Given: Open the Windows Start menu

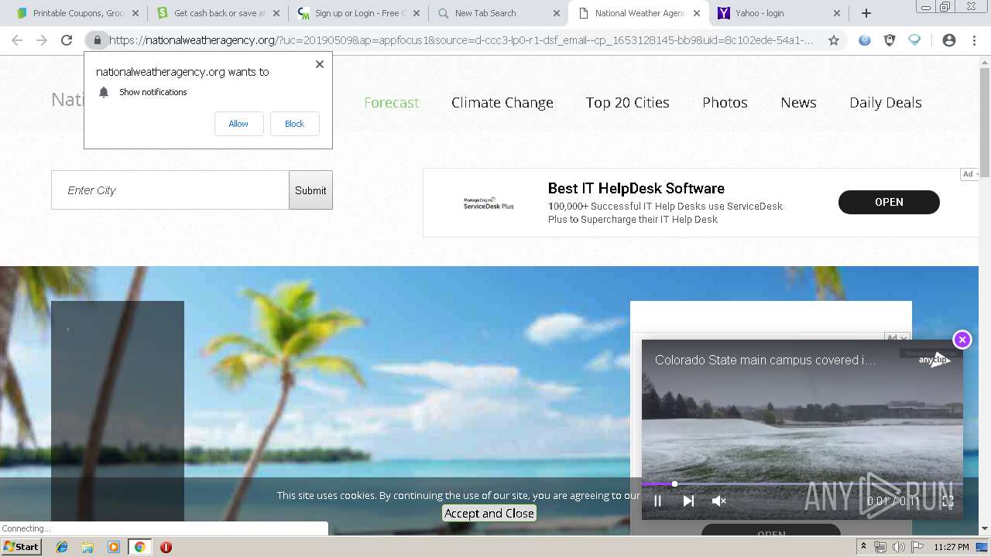Looking at the screenshot, I should click(x=21, y=547).
